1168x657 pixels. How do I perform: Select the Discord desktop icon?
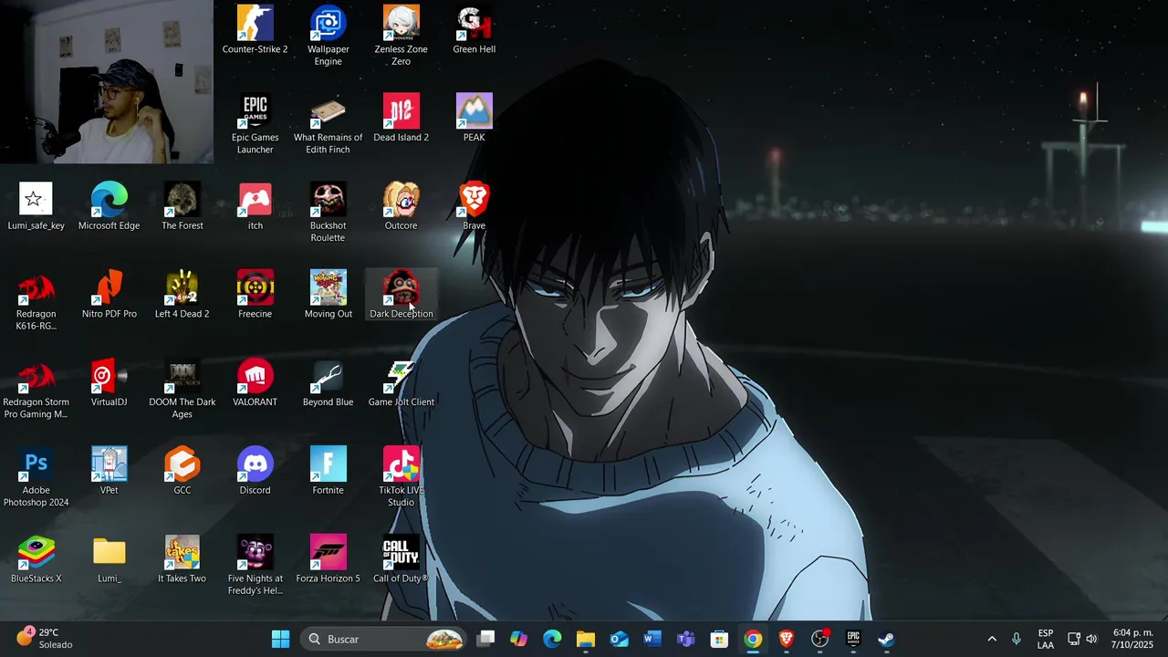[255, 471]
